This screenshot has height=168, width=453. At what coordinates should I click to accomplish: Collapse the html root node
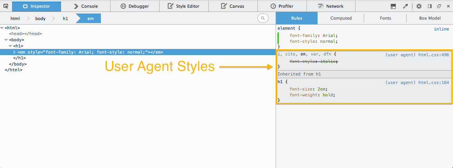(2, 28)
